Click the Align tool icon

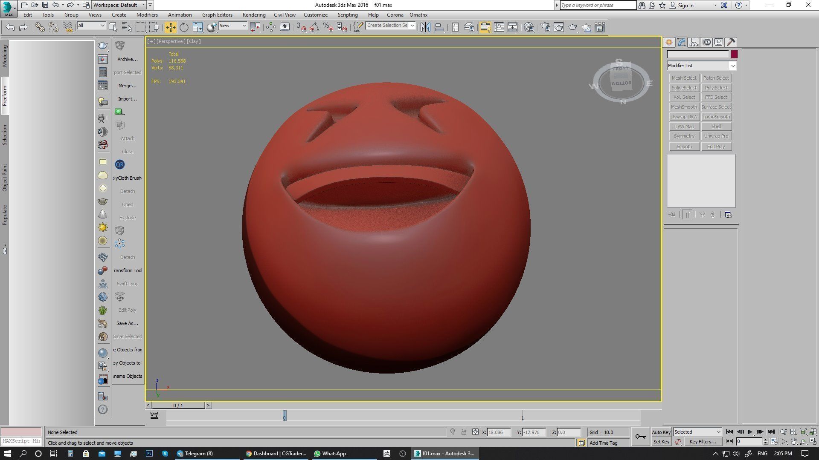(x=439, y=27)
